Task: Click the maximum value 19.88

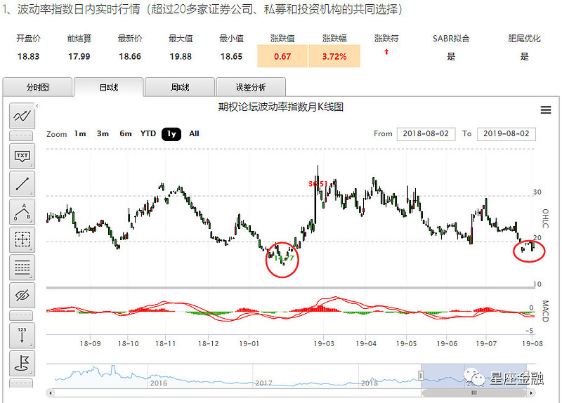Action: coord(181,57)
